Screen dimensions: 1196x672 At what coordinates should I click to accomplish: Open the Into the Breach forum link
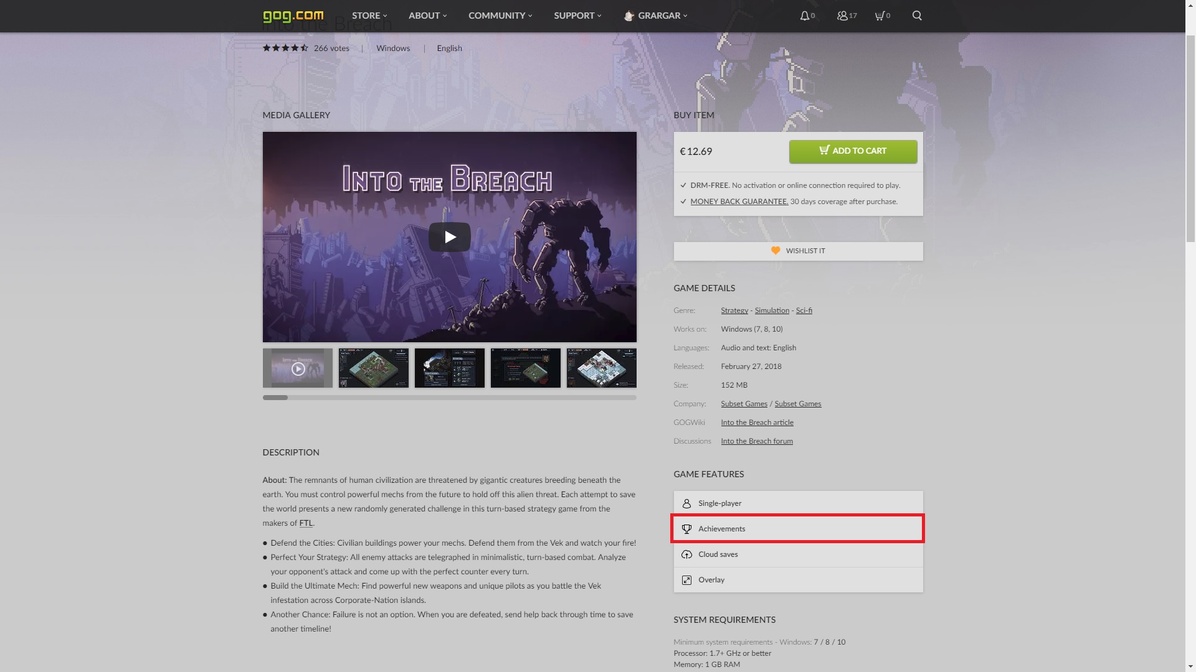tap(757, 441)
